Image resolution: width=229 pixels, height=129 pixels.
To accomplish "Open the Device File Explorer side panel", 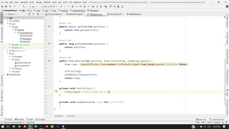I will (228, 107).
